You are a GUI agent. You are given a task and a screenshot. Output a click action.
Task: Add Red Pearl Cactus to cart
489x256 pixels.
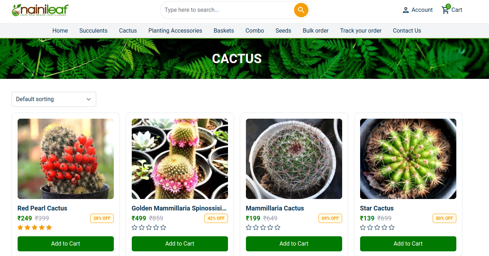[x=65, y=243]
